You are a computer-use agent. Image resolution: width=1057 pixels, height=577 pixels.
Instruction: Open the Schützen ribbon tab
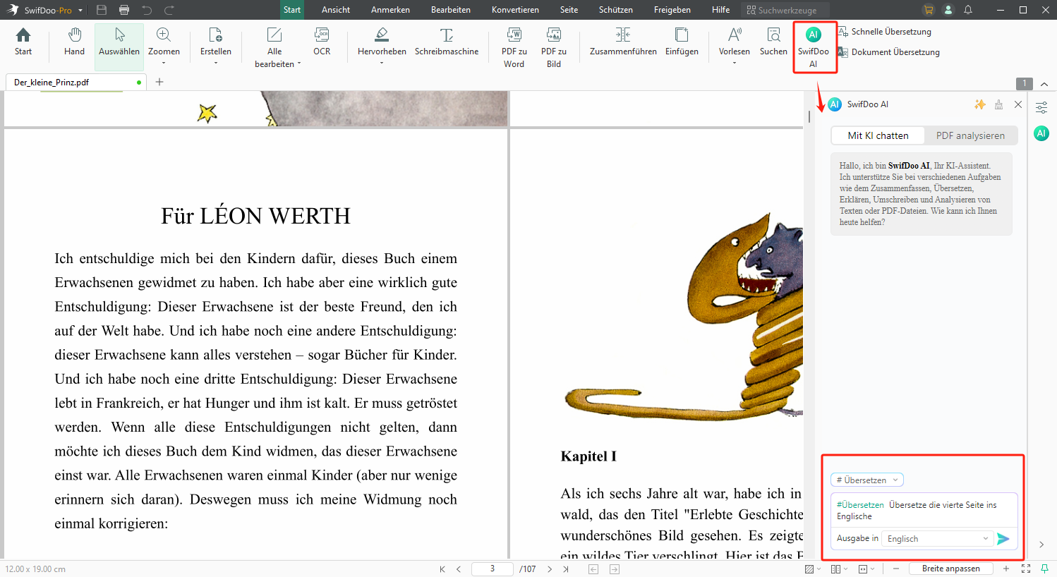[x=615, y=10]
